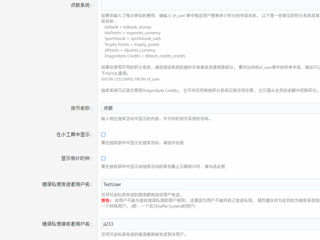
Task: Focus the 货币名称 field containing 点数
Action: (210, 108)
